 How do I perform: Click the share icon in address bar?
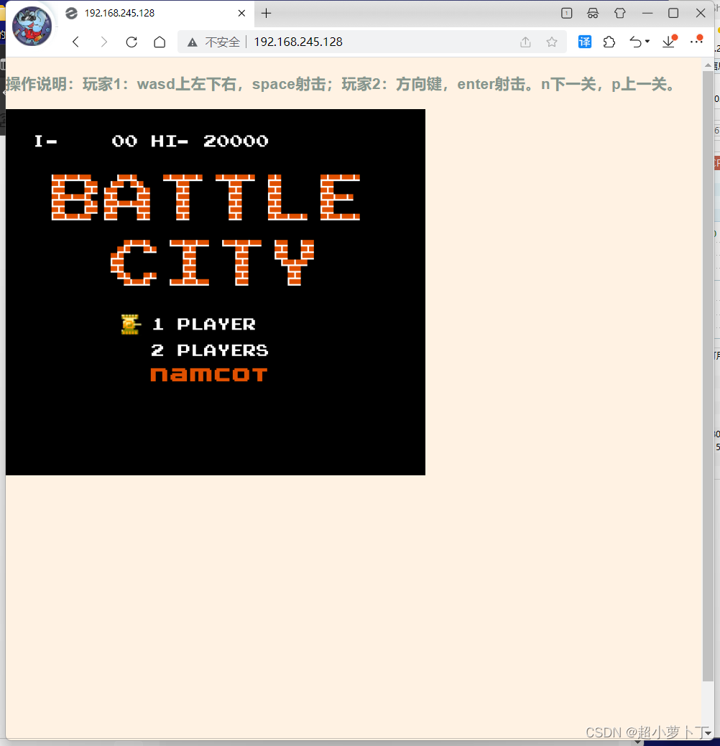(525, 42)
